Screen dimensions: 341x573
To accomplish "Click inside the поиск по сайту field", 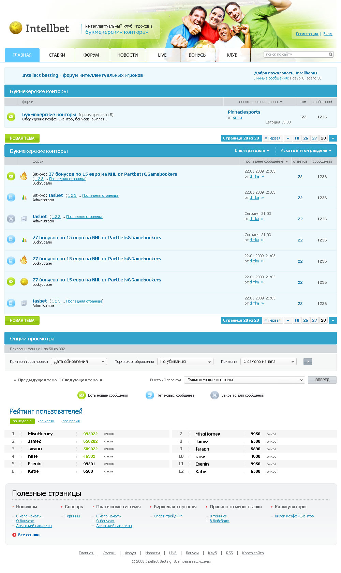I will click(x=296, y=55).
